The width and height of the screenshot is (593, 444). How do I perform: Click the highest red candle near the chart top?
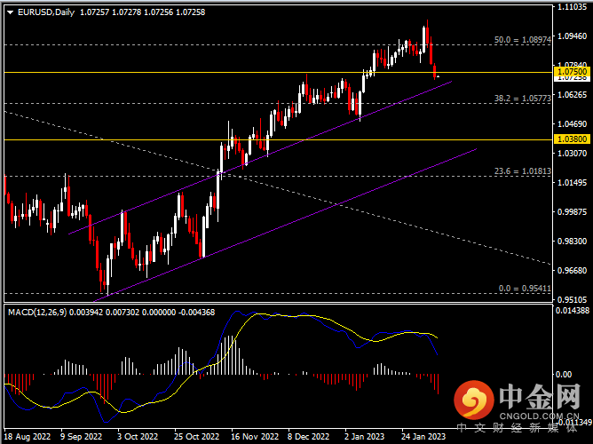tap(426, 35)
